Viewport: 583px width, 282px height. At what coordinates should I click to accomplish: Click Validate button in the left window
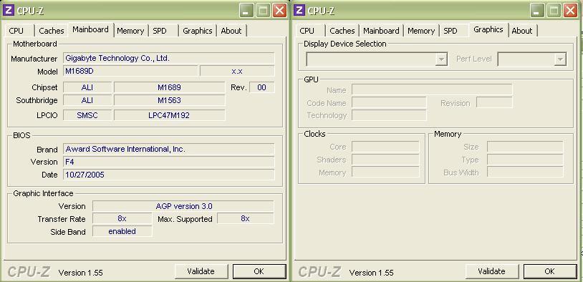click(x=201, y=271)
